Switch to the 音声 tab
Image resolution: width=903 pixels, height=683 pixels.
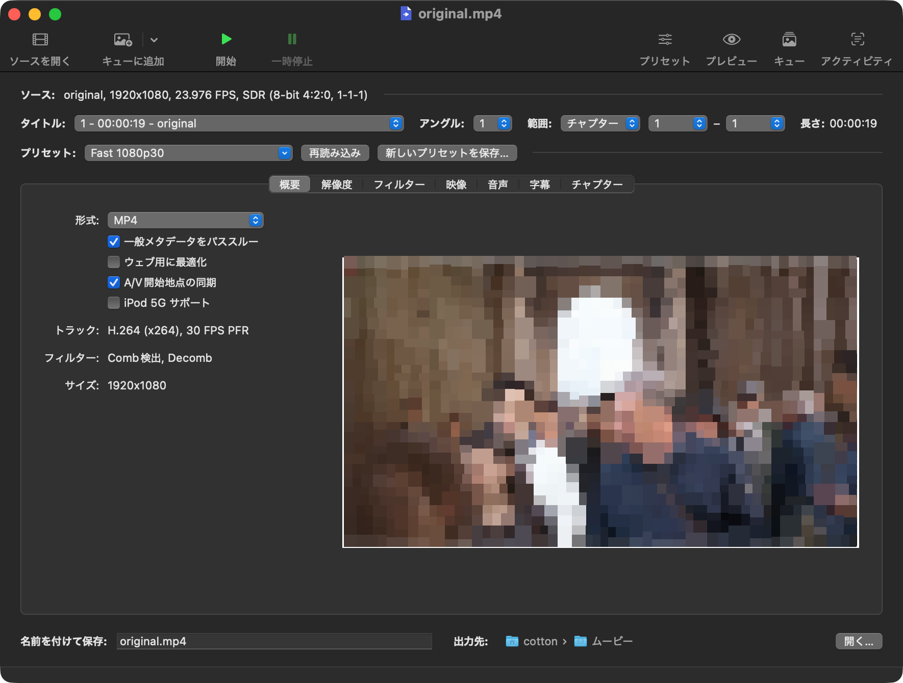click(497, 185)
